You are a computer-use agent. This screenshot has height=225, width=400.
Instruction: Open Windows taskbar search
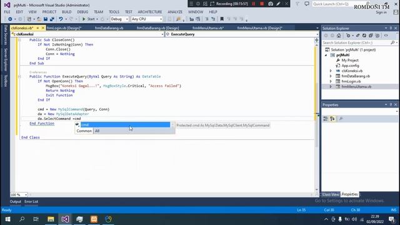pyautogui.click(x=22, y=219)
